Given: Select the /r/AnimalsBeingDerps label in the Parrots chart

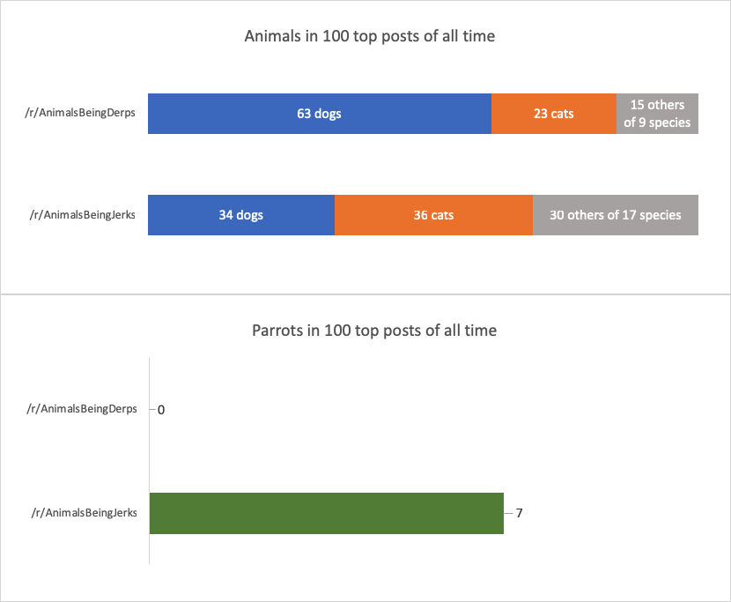Looking at the screenshot, I should coord(82,409).
